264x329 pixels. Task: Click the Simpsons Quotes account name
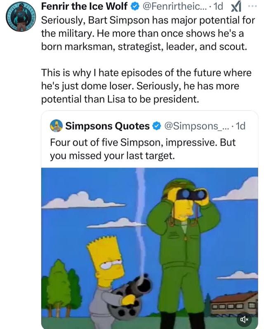point(107,126)
